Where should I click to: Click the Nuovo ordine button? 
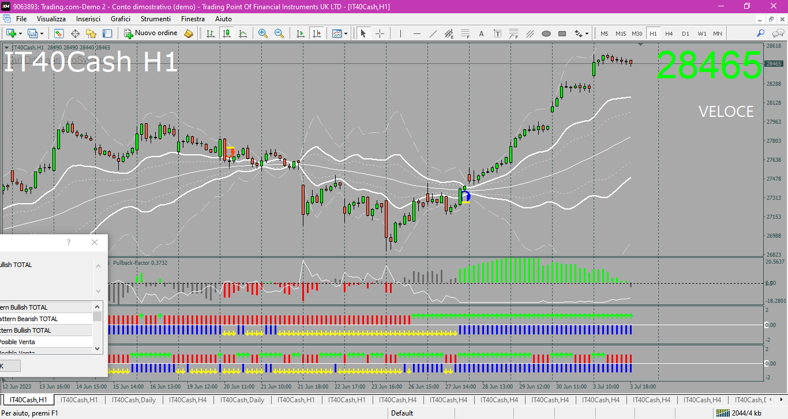tap(151, 33)
